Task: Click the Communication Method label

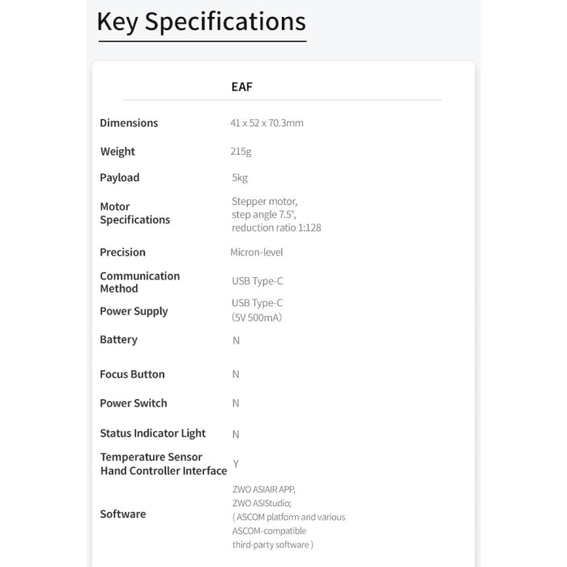Action: tap(140, 282)
